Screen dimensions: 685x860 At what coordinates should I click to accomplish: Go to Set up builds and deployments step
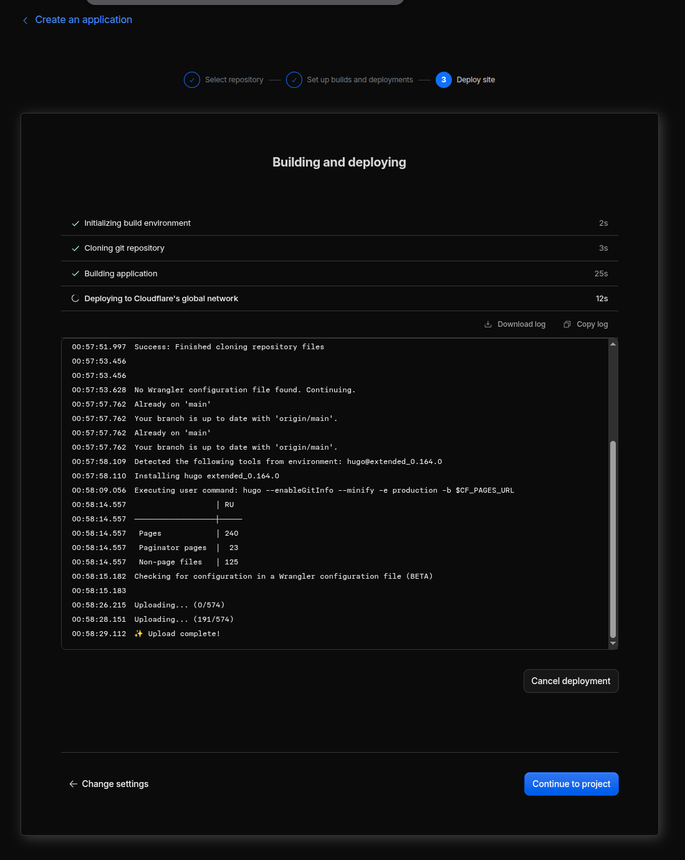point(360,80)
